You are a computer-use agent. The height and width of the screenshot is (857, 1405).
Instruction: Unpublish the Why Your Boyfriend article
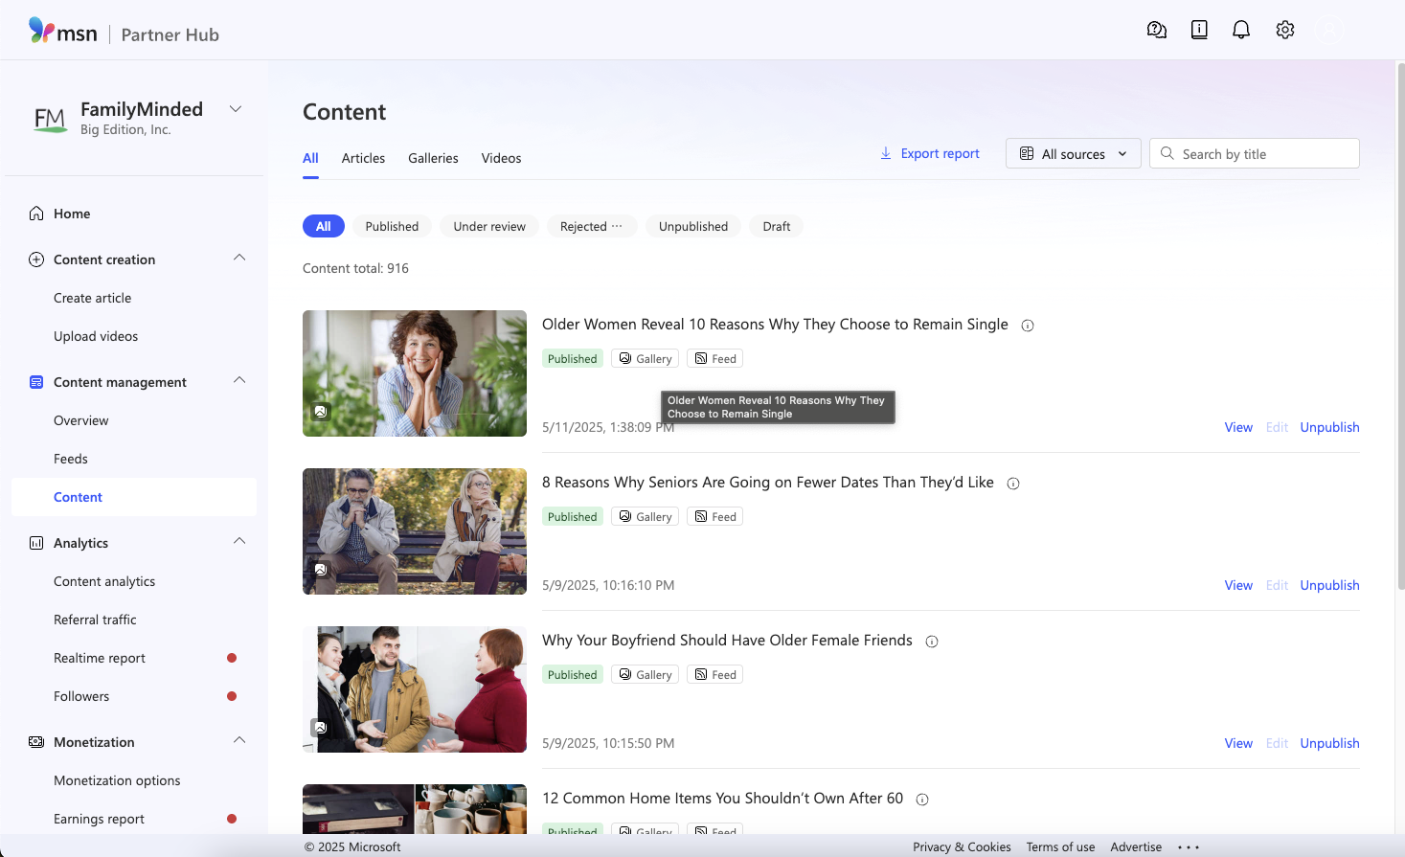pyautogui.click(x=1329, y=743)
